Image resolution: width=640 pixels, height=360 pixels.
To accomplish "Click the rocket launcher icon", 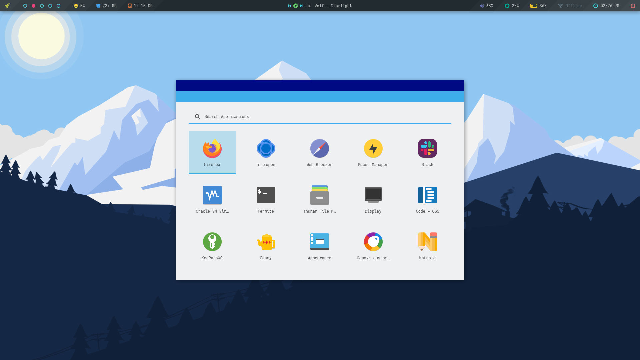I will pyautogui.click(x=7, y=6).
